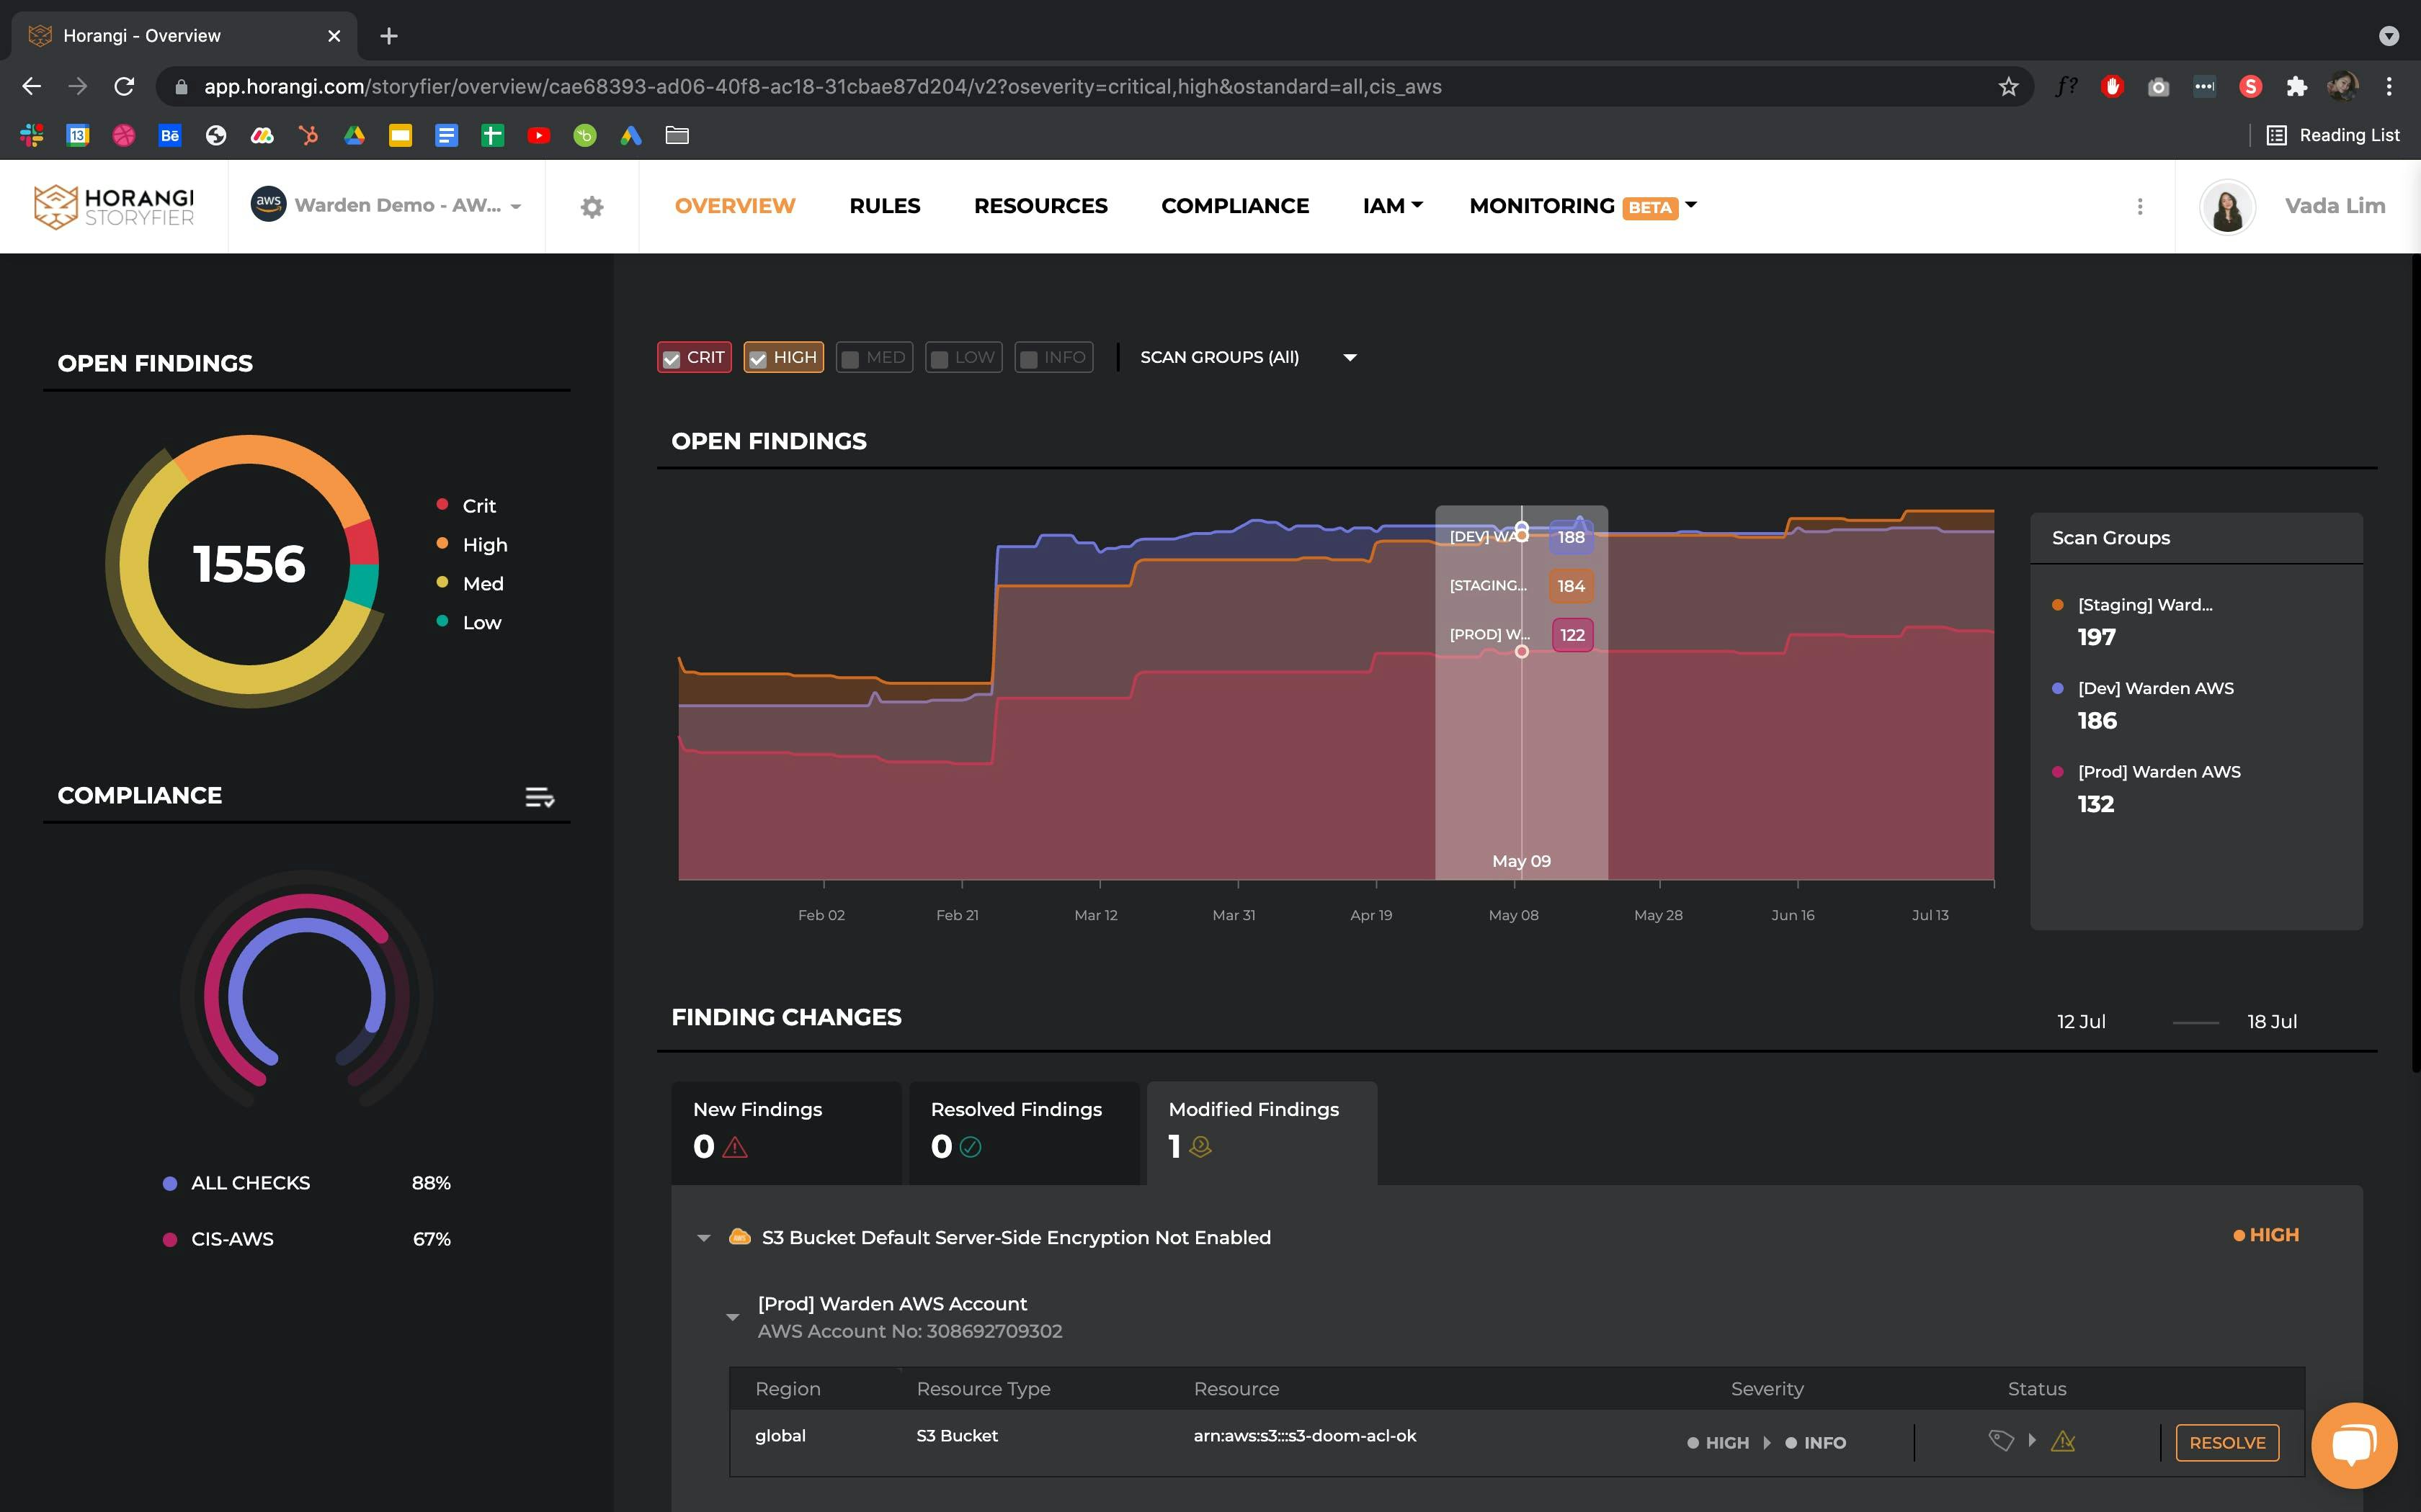Screen dimensions: 2421x1512
Task: Click the settings gear icon
Action: tap(592, 205)
